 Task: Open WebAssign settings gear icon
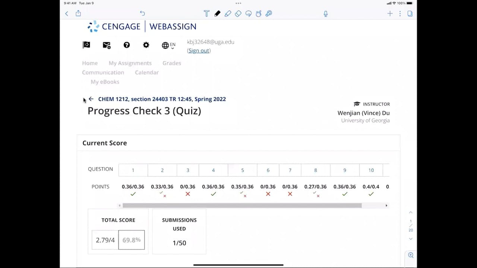146,45
